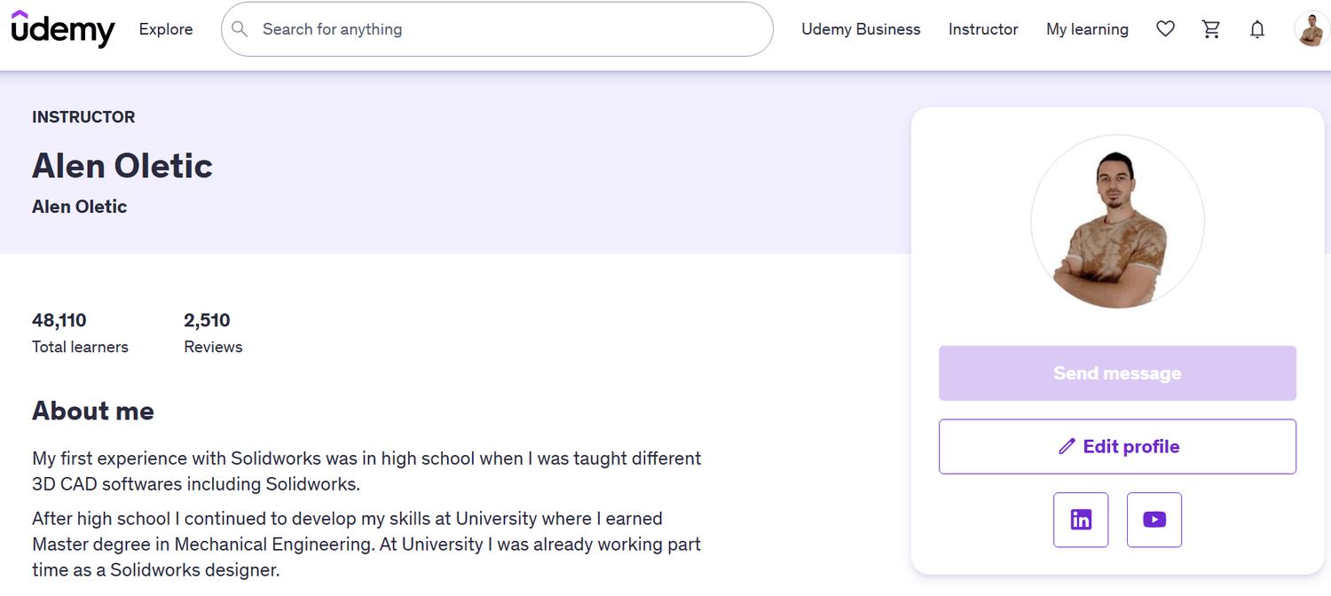The width and height of the screenshot is (1331, 596).
Task: Click the search magnifier icon
Action: pos(240,29)
